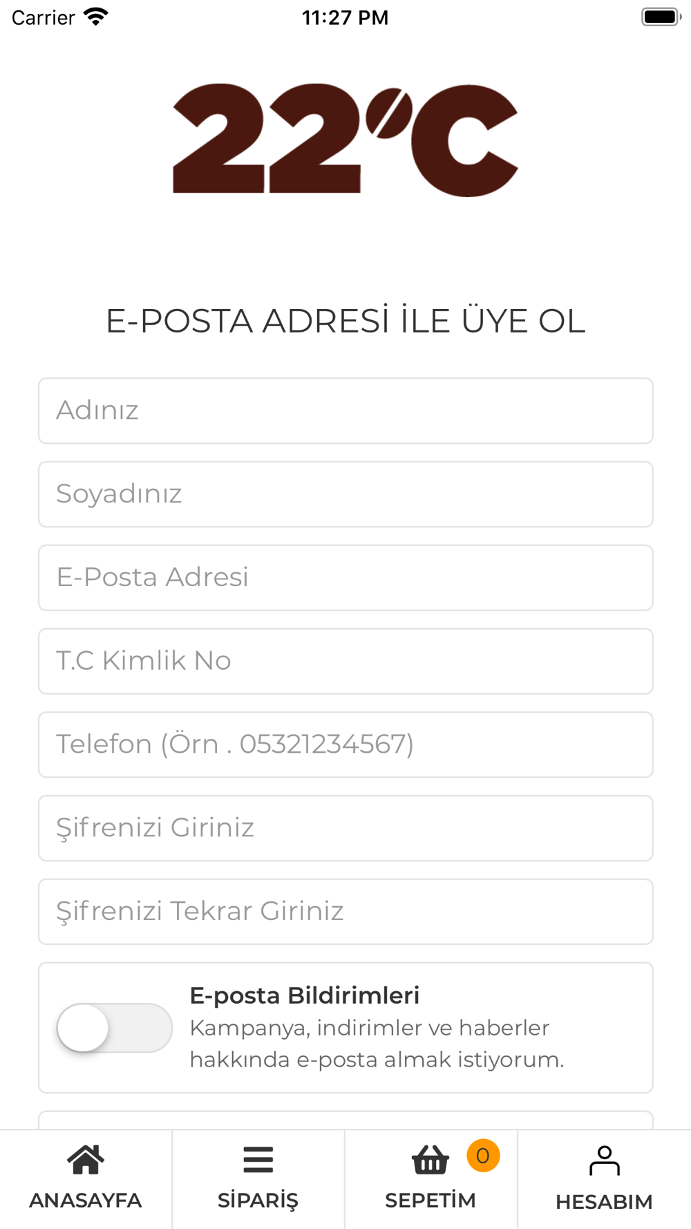Tap the E-posta Bildirimleri description text
Screen dimensions: 691x1229
click(377, 1044)
